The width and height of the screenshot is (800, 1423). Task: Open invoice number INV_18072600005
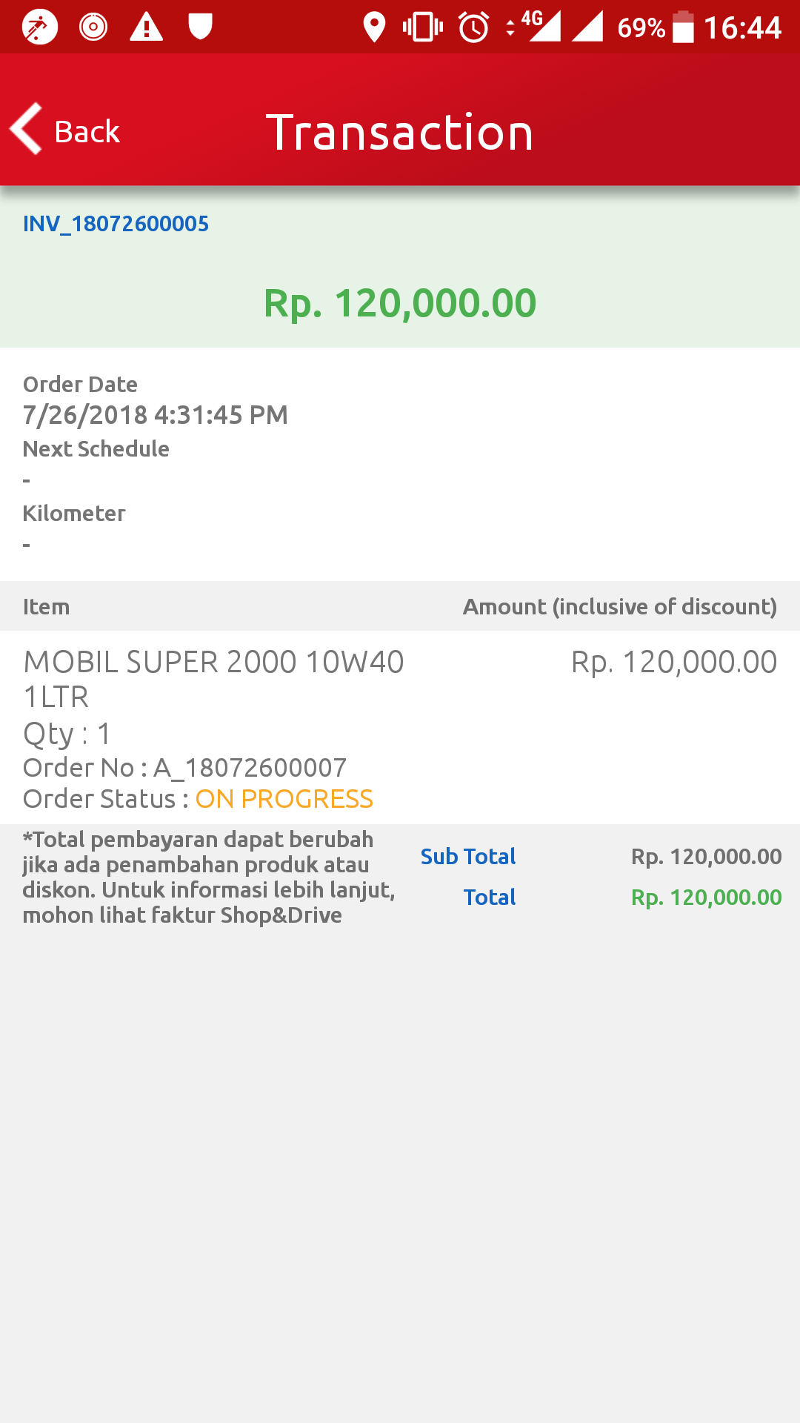pyautogui.click(x=116, y=224)
